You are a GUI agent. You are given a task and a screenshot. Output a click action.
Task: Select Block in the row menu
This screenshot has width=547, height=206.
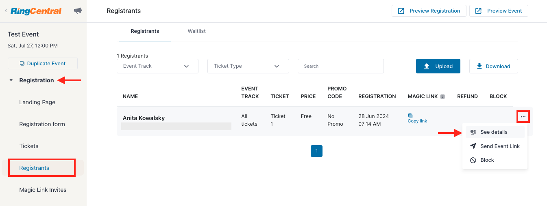tap(487, 160)
